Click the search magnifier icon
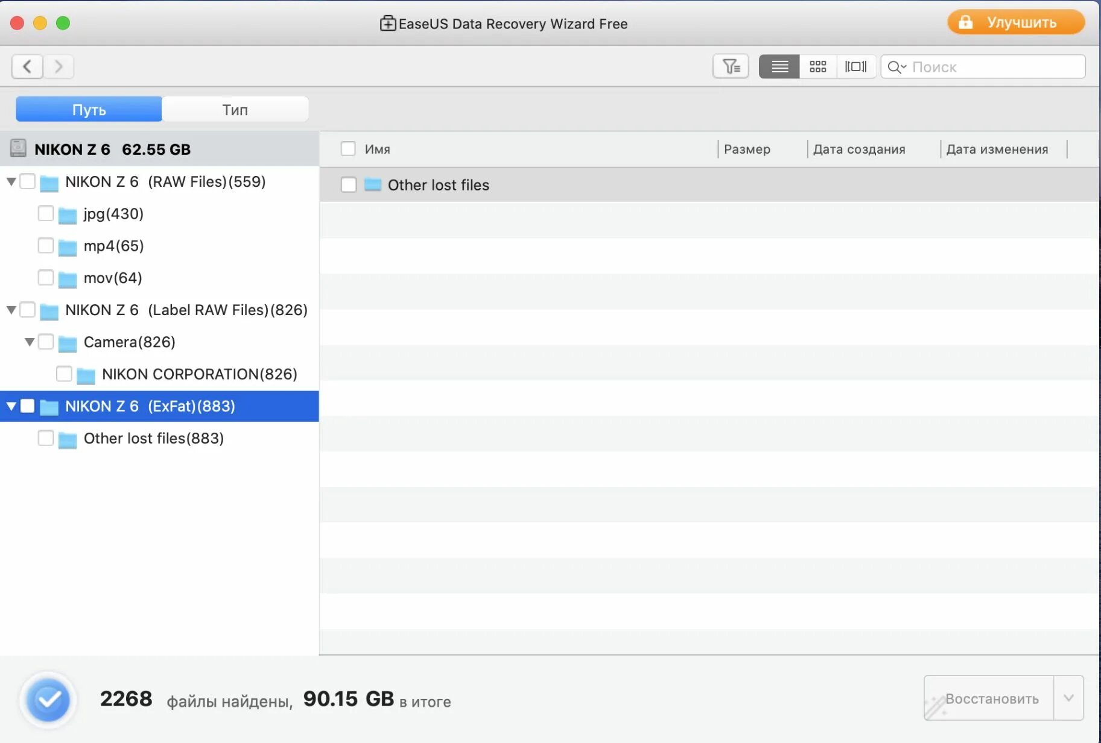The height and width of the screenshot is (743, 1101). point(896,67)
